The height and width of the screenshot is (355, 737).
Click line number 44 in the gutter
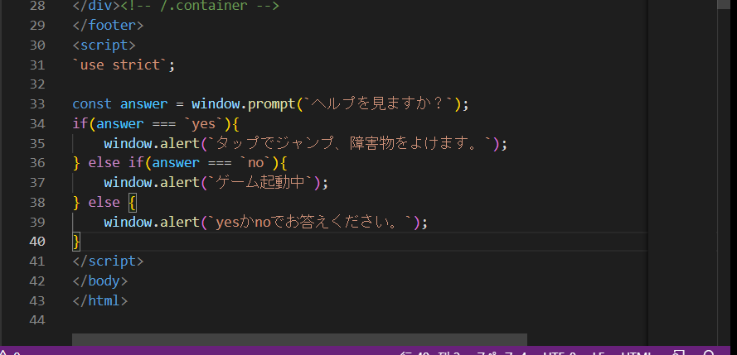(x=37, y=320)
